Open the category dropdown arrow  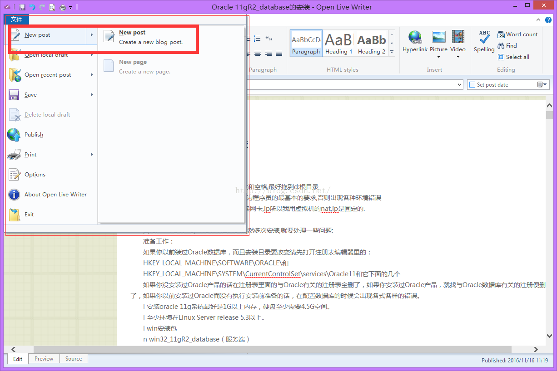459,85
